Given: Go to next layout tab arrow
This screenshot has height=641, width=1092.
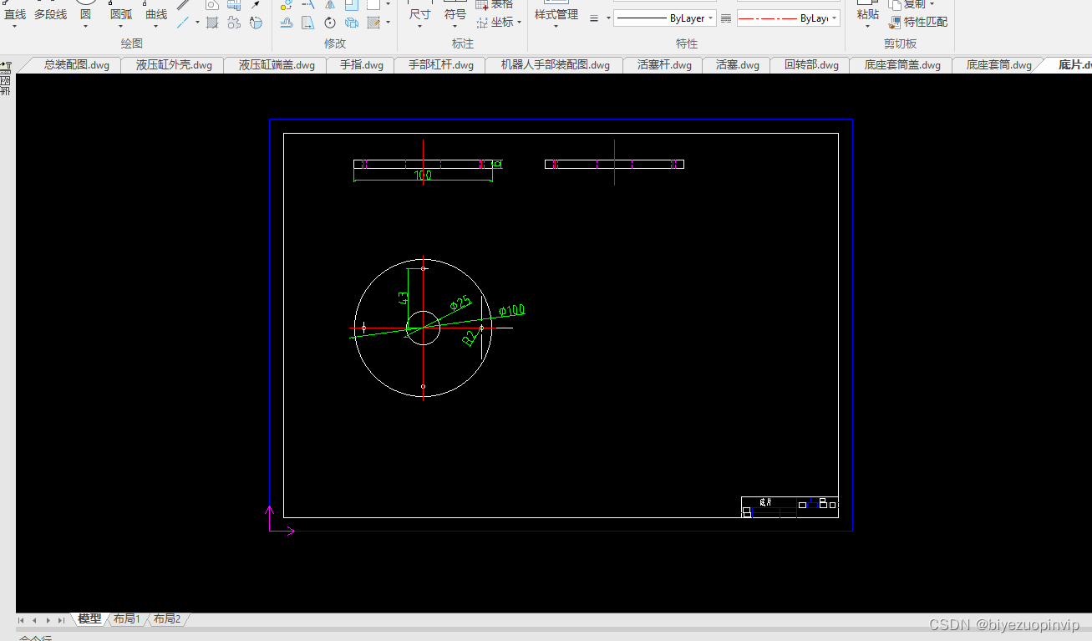Looking at the screenshot, I should coord(48,620).
